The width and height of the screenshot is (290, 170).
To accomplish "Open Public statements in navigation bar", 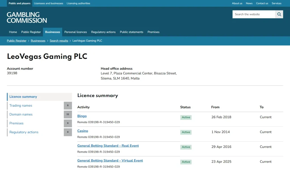I will 131,32.
